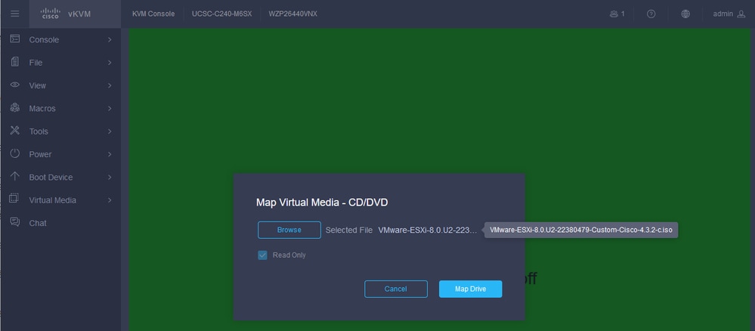Click the Console sidebar icon
The image size is (755, 331).
tap(15, 39)
